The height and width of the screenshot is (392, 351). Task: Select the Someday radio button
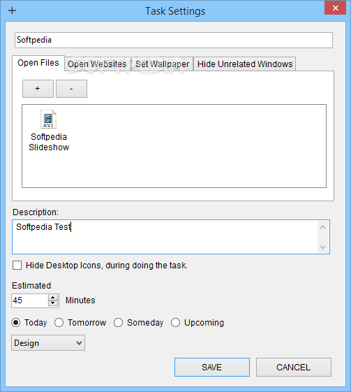pyautogui.click(x=118, y=323)
